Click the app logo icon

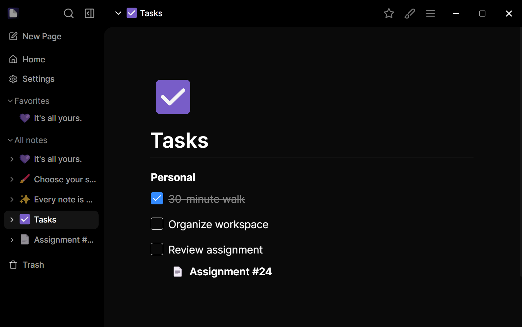tap(13, 13)
